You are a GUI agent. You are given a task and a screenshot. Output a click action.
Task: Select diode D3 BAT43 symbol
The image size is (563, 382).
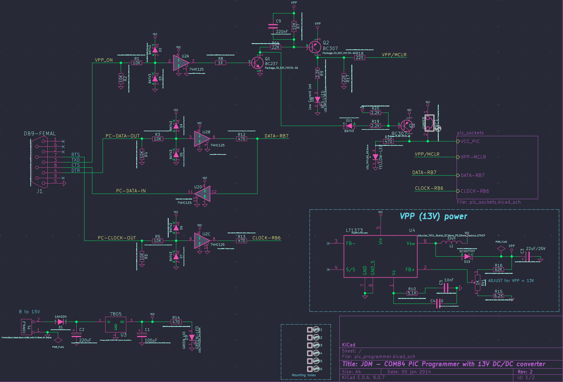point(155,79)
